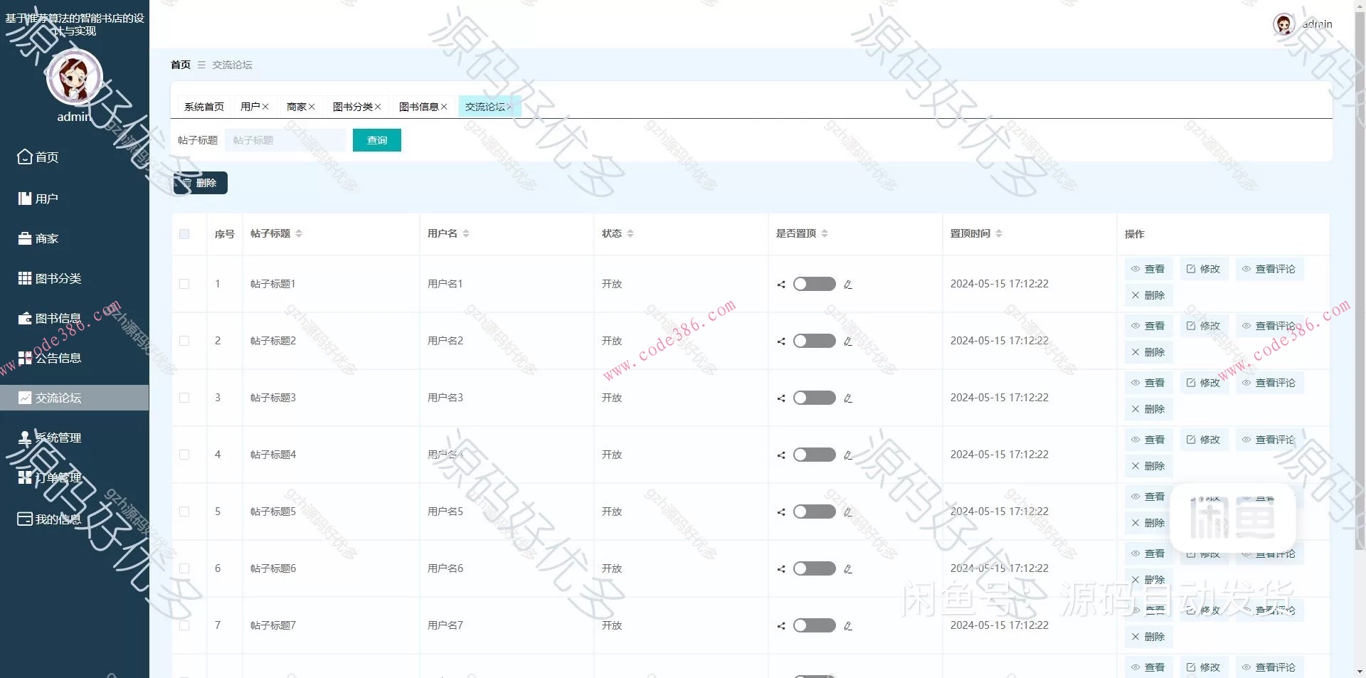Close the 图书分类 tab
The image size is (1366, 678).
tap(378, 107)
